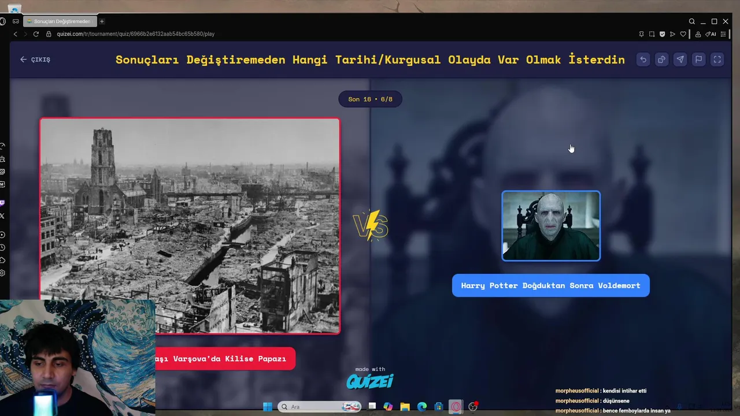Open the GX Corner gamepad icon

16,21
